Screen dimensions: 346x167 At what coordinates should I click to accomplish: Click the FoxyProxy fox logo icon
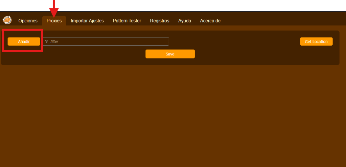point(7,20)
